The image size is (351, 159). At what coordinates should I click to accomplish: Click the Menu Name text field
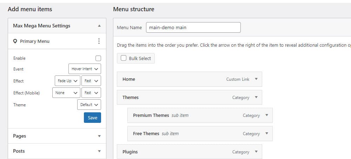193,27
